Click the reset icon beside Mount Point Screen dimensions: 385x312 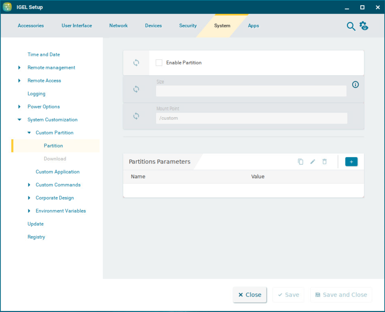point(136,116)
